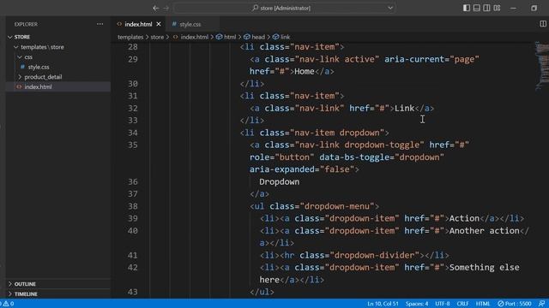Go back with the navigation arrow
Screen dimensions: 549x308
[156, 8]
